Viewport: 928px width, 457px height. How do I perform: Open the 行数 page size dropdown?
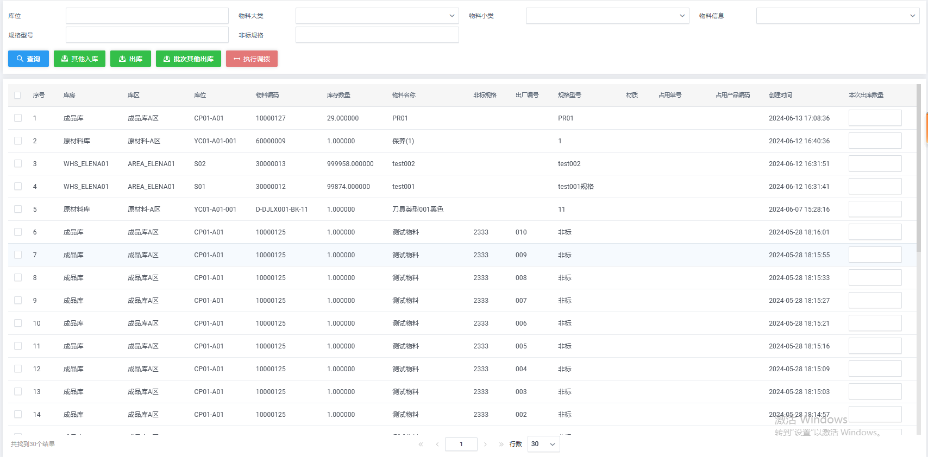pyautogui.click(x=543, y=444)
